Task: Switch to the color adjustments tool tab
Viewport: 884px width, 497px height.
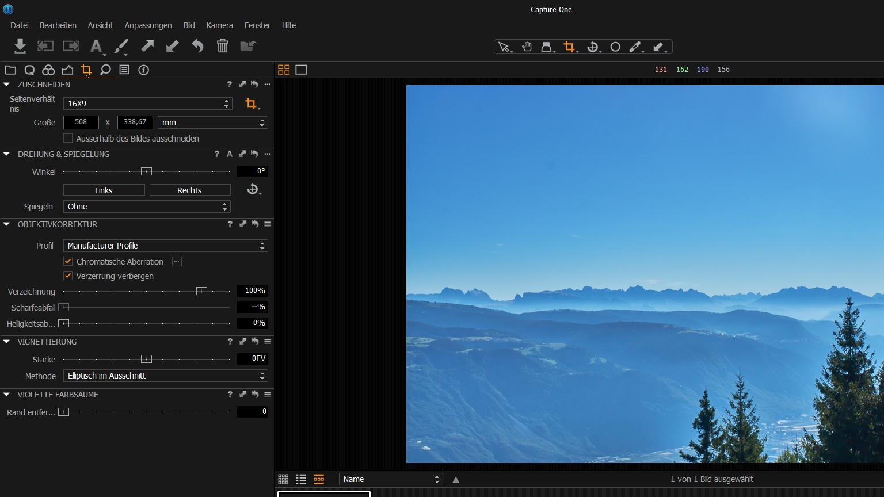Action: pyautogui.click(x=48, y=70)
